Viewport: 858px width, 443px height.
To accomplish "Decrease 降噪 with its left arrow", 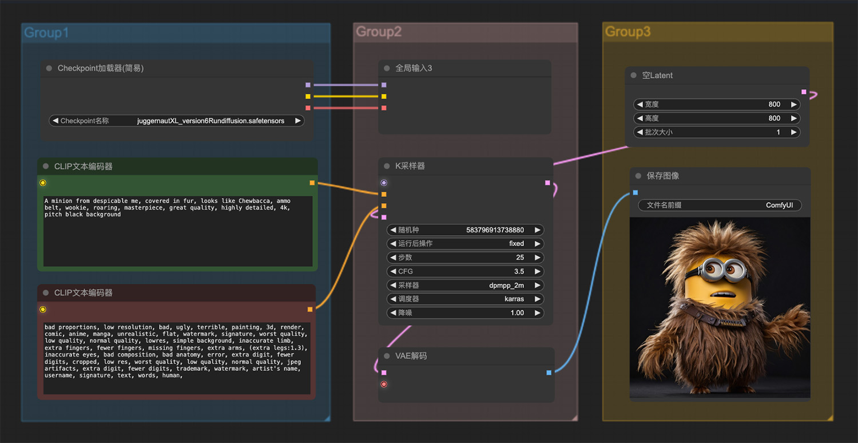I will [393, 313].
